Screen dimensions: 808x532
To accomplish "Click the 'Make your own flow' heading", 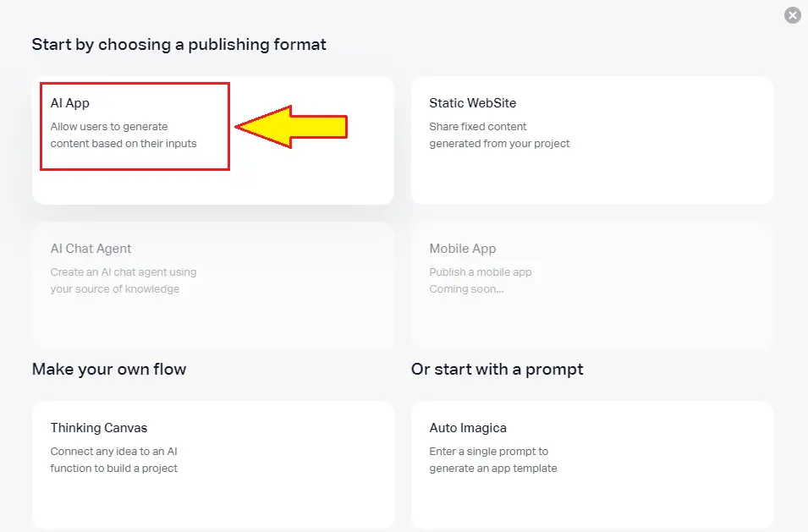I will pos(109,370).
